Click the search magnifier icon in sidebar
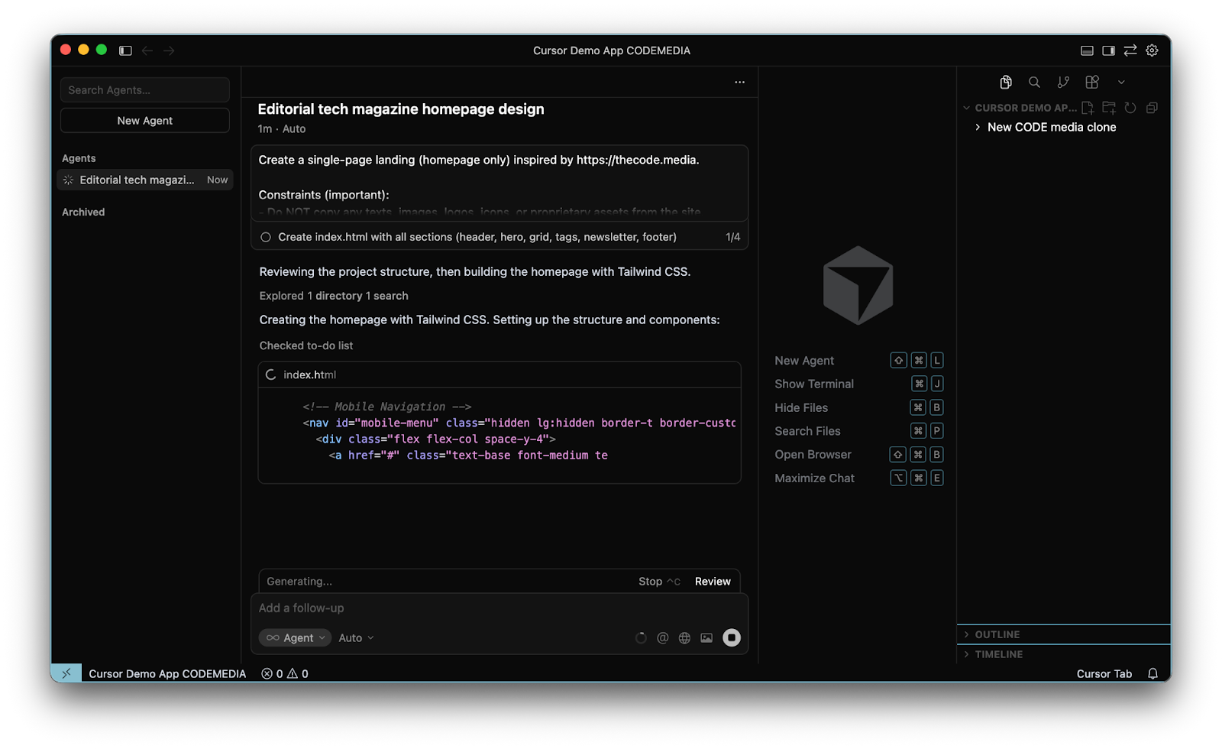1222x749 pixels. point(1034,82)
